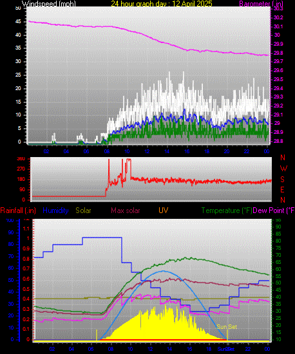Click the compass letter "E" beside wind direction chart
The height and width of the screenshot is (354, 295).
282,190
